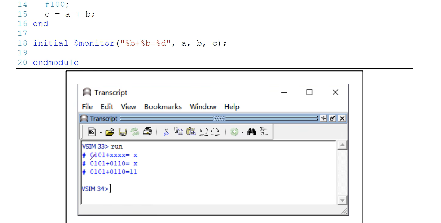The height and width of the screenshot is (223, 441).
Task: Click the Redo icon
Action: [x=216, y=132]
